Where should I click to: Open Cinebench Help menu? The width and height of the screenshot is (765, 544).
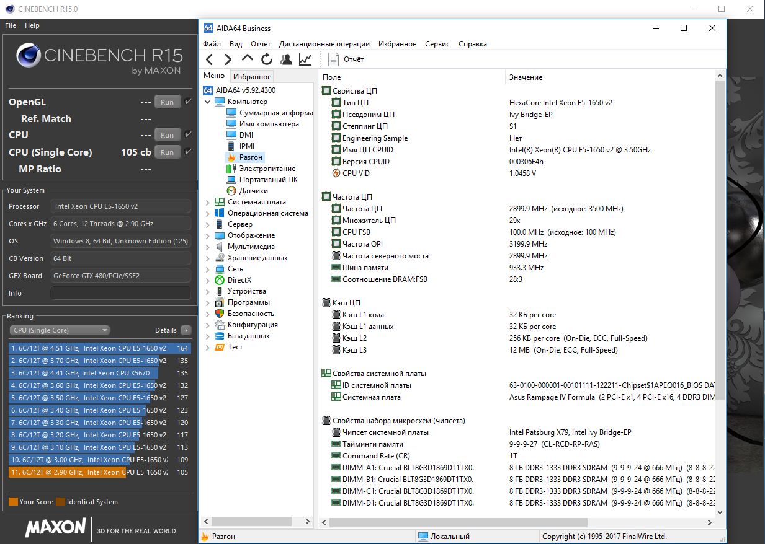(x=32, y=25)
